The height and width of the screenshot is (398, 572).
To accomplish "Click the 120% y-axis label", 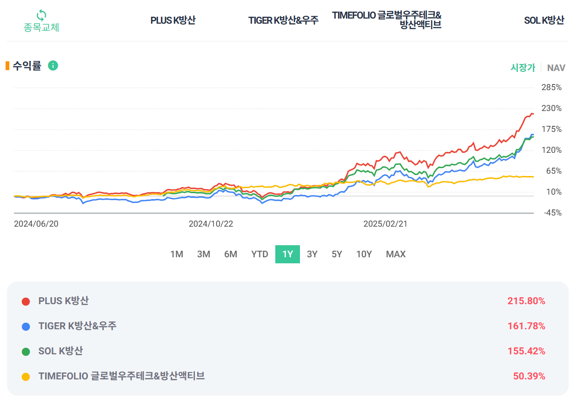I will tap(552, 150).
